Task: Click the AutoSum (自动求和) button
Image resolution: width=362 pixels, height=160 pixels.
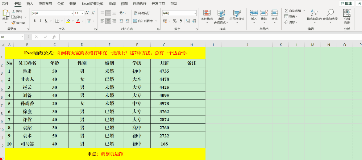Action: 293,11
